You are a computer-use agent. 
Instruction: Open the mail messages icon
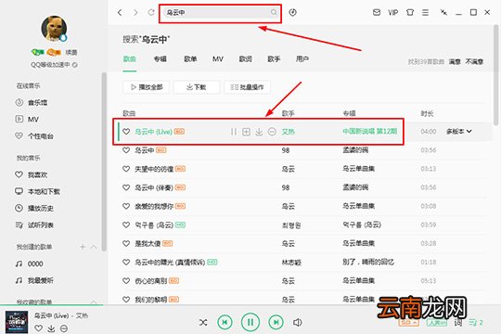[377, 12]
